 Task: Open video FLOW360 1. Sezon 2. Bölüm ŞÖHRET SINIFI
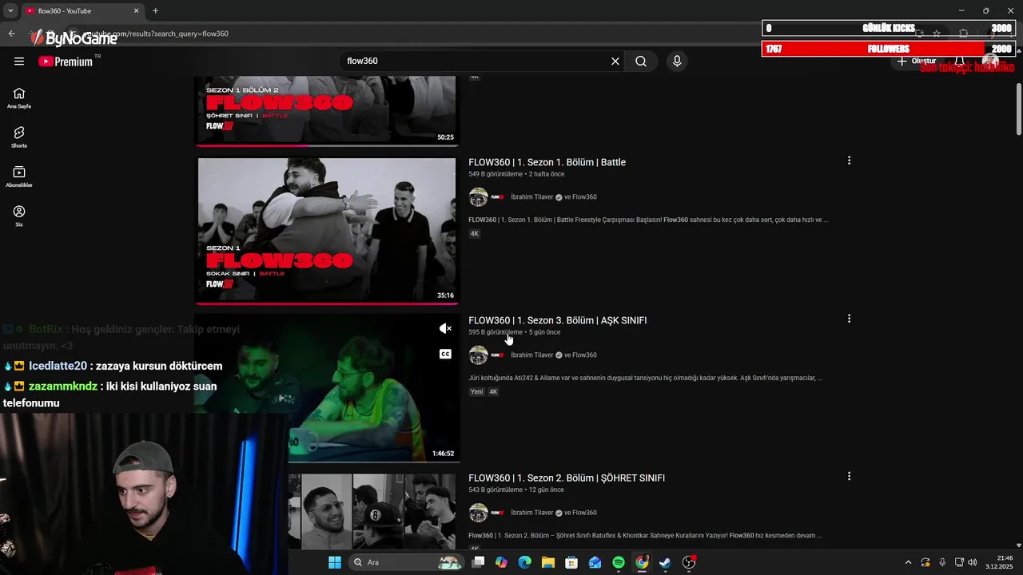click(567, 478)
